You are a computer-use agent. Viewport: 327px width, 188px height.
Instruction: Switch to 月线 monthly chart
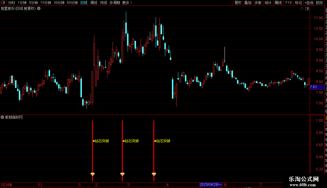(x=103, y=3)
